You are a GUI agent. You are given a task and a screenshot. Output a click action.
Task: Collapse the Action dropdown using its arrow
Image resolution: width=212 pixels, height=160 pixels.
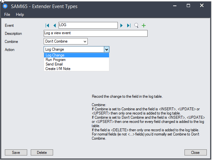(x=106, y=49)
